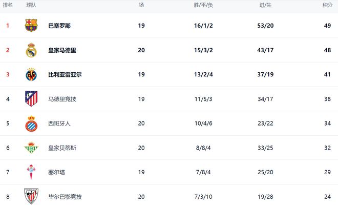Open the 皇家马德里 team link
The image size is (338, 206).
(x=62, y=50)
